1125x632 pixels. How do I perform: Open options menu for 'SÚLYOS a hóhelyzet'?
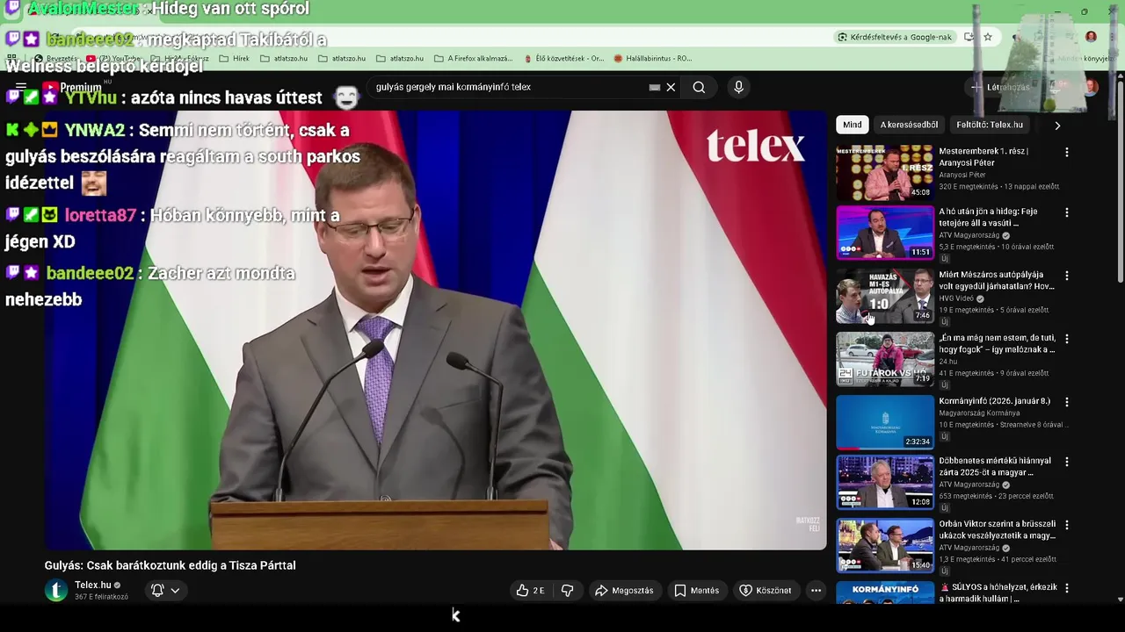click(x=1067, y=589)
